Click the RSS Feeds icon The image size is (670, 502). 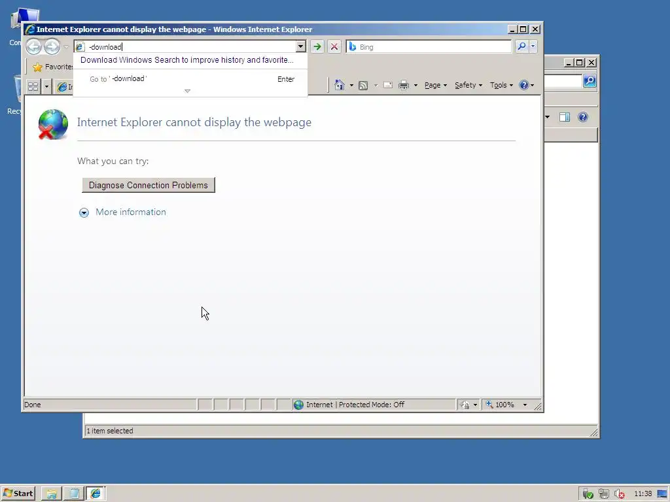pos(363,86)
